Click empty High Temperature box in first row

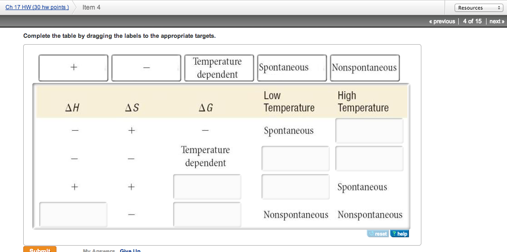pos(369,131)
